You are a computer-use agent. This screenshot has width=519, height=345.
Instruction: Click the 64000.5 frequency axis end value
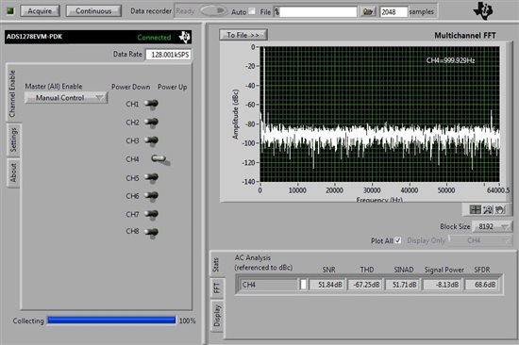pos(498,190)
